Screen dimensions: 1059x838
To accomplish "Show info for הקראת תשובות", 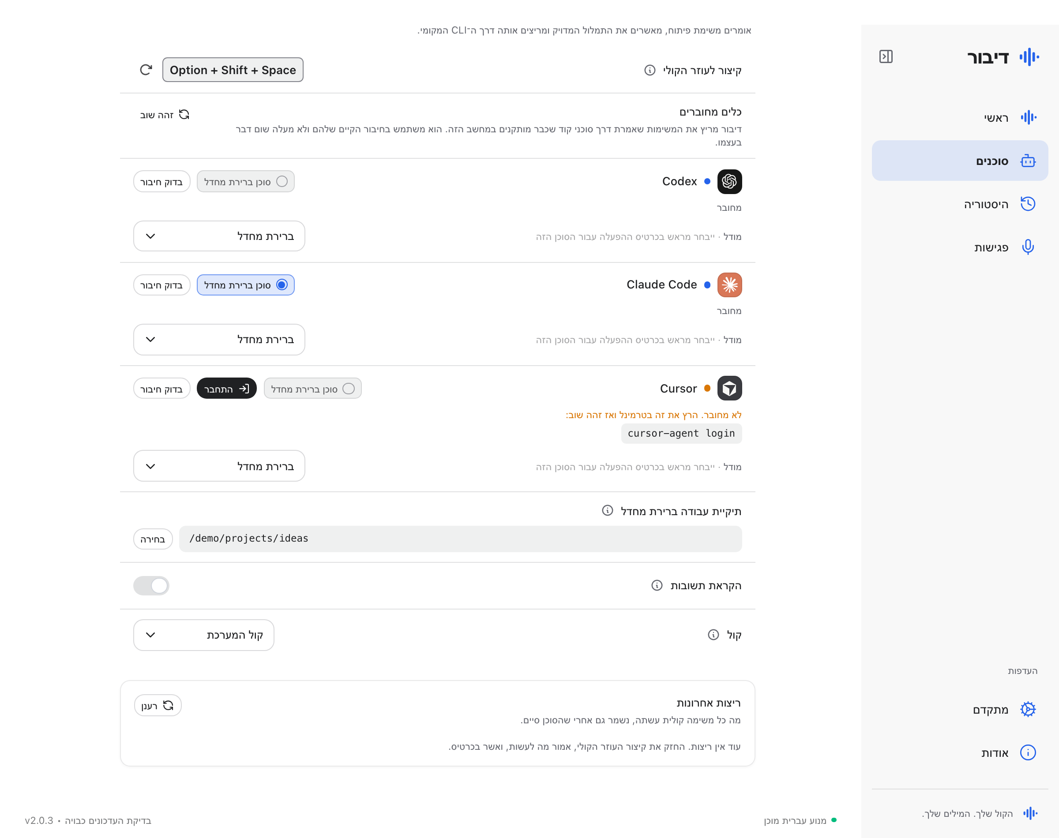I will [657, 585].
